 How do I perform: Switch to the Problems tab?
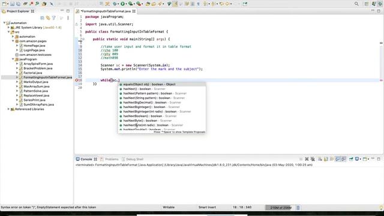[109, 159]
